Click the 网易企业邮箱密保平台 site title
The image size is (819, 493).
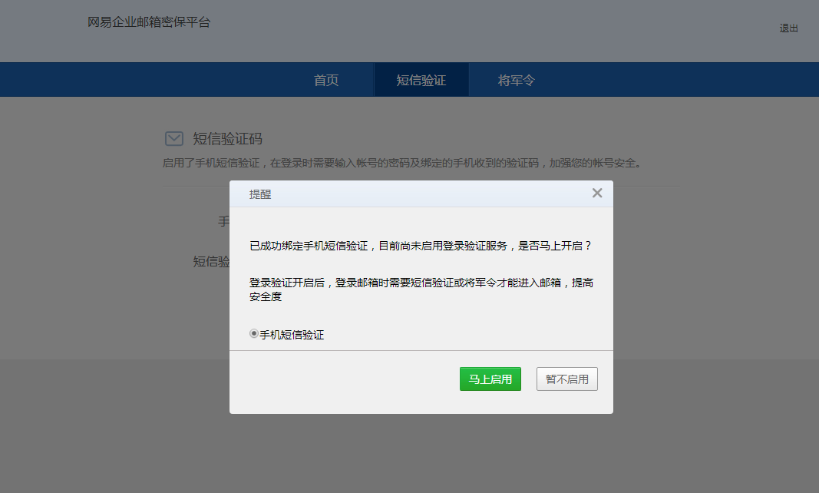(149, 22)
